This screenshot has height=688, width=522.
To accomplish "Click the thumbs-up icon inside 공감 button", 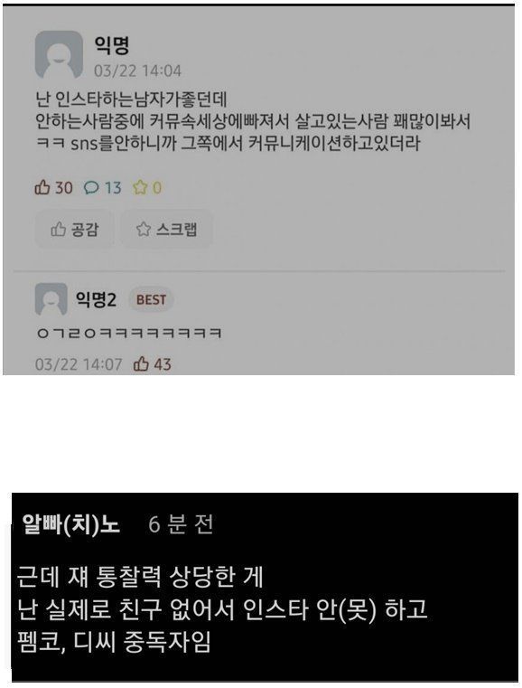I will click(x=59, y=229).
